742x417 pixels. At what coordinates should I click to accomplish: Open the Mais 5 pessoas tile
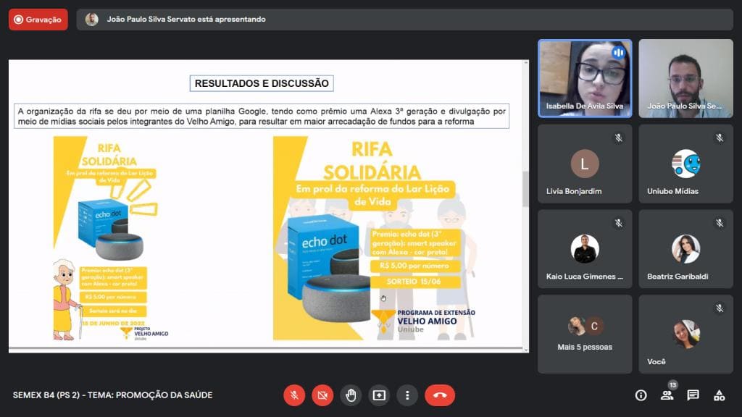(x=585, y=334)
